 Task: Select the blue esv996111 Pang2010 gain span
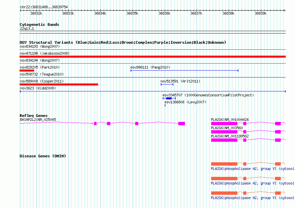coord(185,71)
